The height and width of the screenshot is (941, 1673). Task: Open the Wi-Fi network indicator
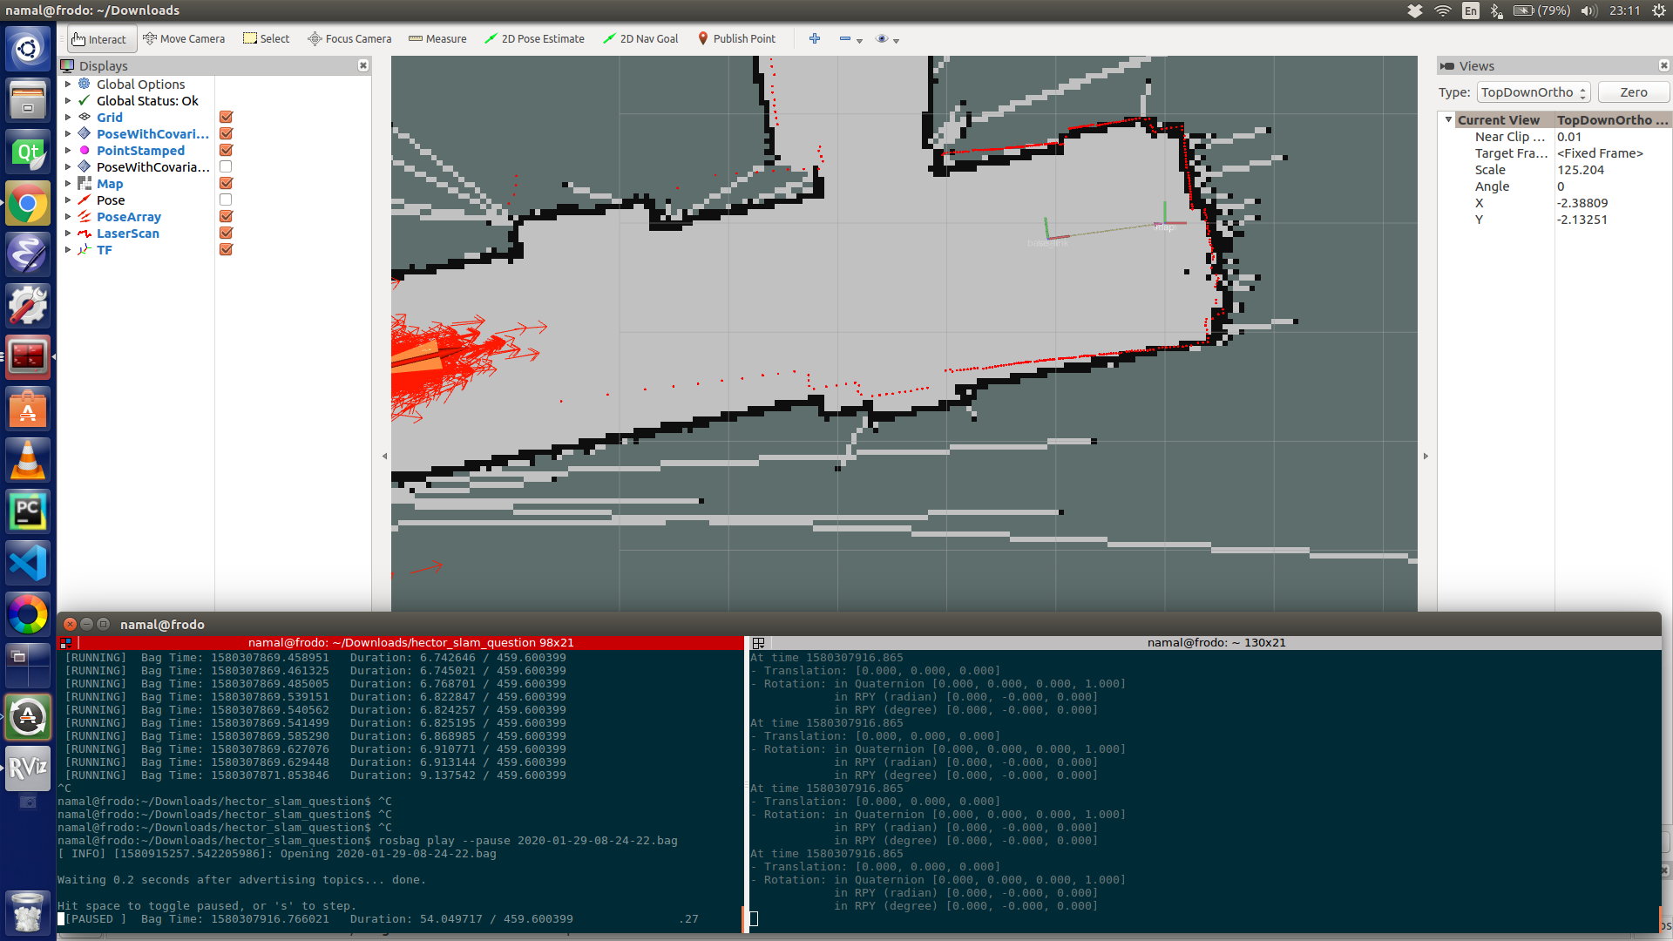[x=1443, y=10]
